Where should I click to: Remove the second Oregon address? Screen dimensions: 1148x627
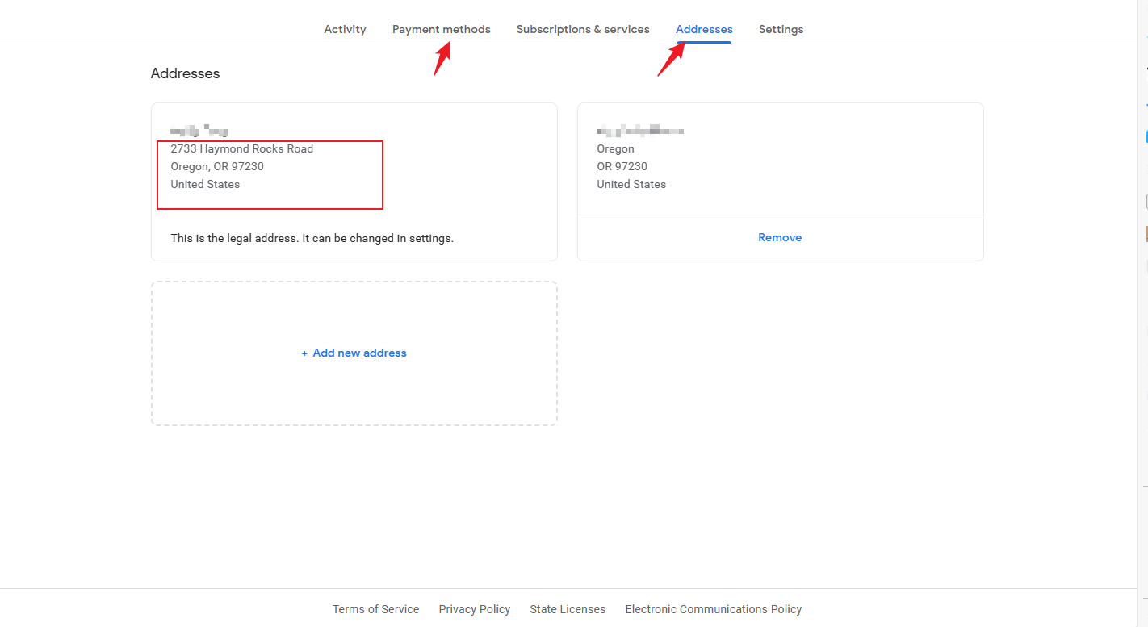pos(780,237)
